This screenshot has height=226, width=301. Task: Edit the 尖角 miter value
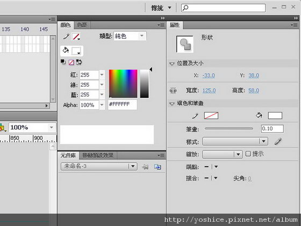coord(249,179)
